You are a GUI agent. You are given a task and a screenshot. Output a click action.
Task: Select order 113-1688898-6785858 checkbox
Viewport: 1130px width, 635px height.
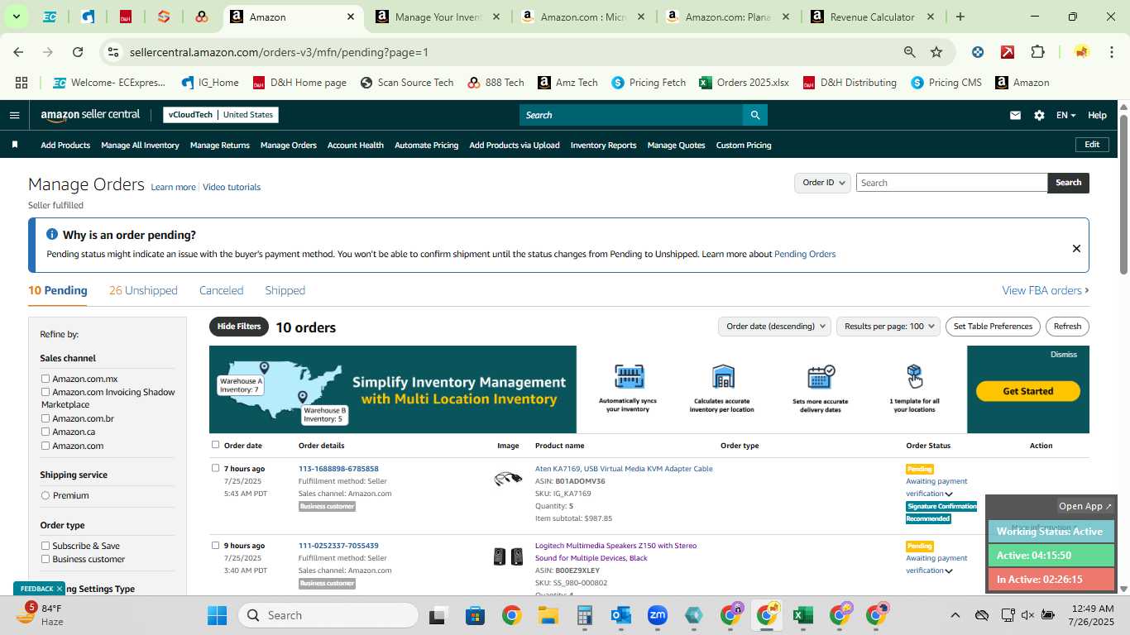click(x=216, y=468)
